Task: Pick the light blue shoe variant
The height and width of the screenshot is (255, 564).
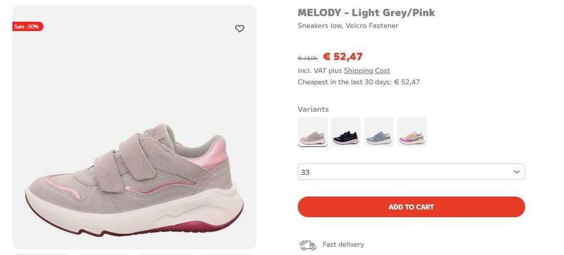Action: coord(378,131)
